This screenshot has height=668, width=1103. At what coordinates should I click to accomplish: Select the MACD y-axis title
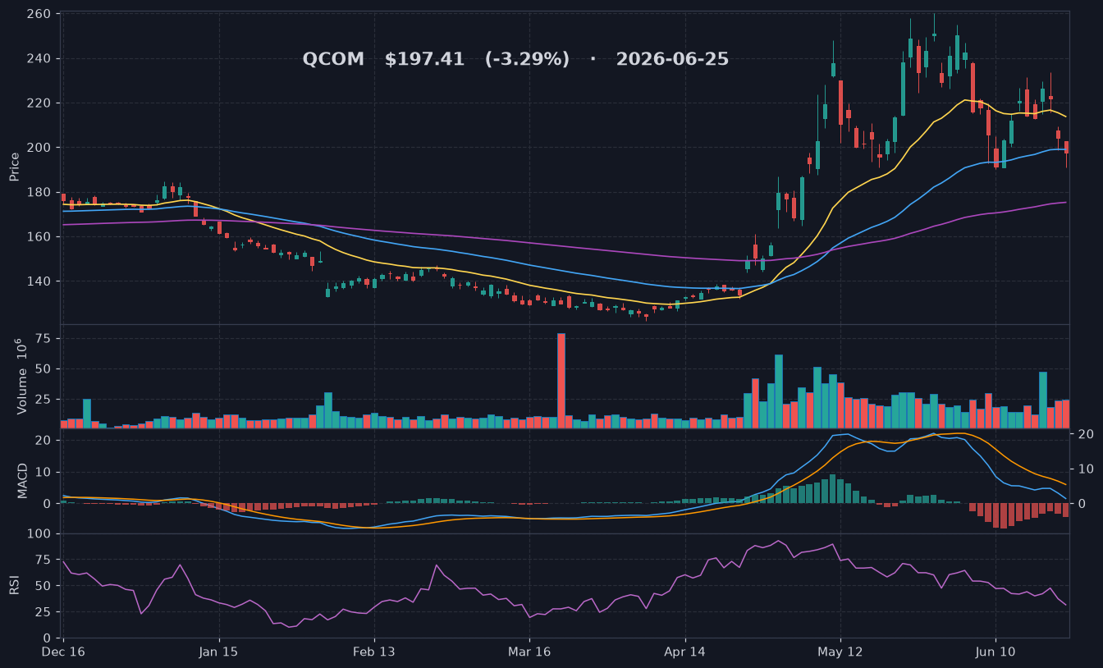pos(23,480)
